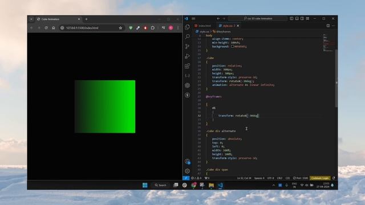Image resolution: width=365 pixels, height=205 pixels.
Task: Toggle the bottom panel layout button
Action: click(297, 19)
